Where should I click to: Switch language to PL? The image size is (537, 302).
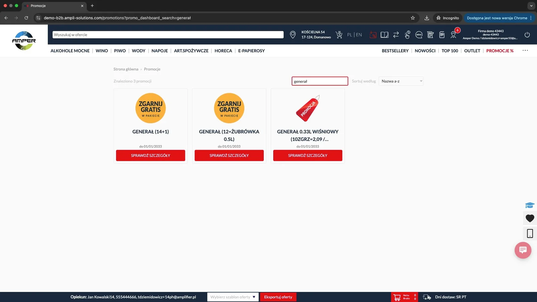click(x=350, y=35)
